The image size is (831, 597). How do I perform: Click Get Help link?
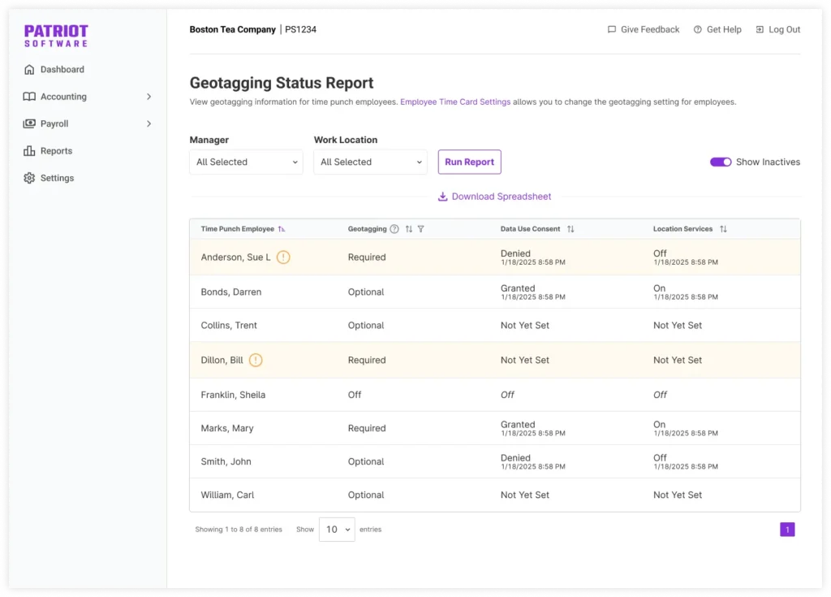[724, 30]
